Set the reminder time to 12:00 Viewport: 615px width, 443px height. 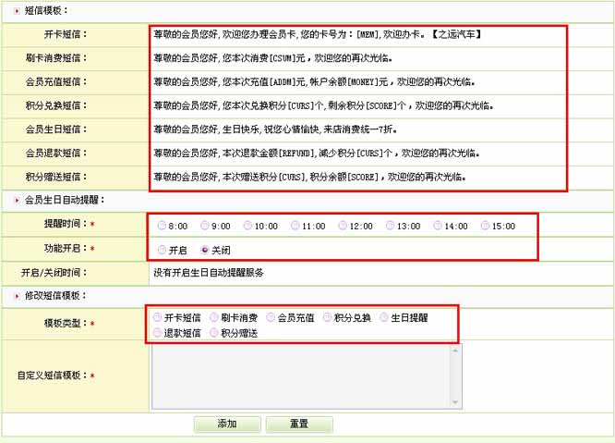344,226
